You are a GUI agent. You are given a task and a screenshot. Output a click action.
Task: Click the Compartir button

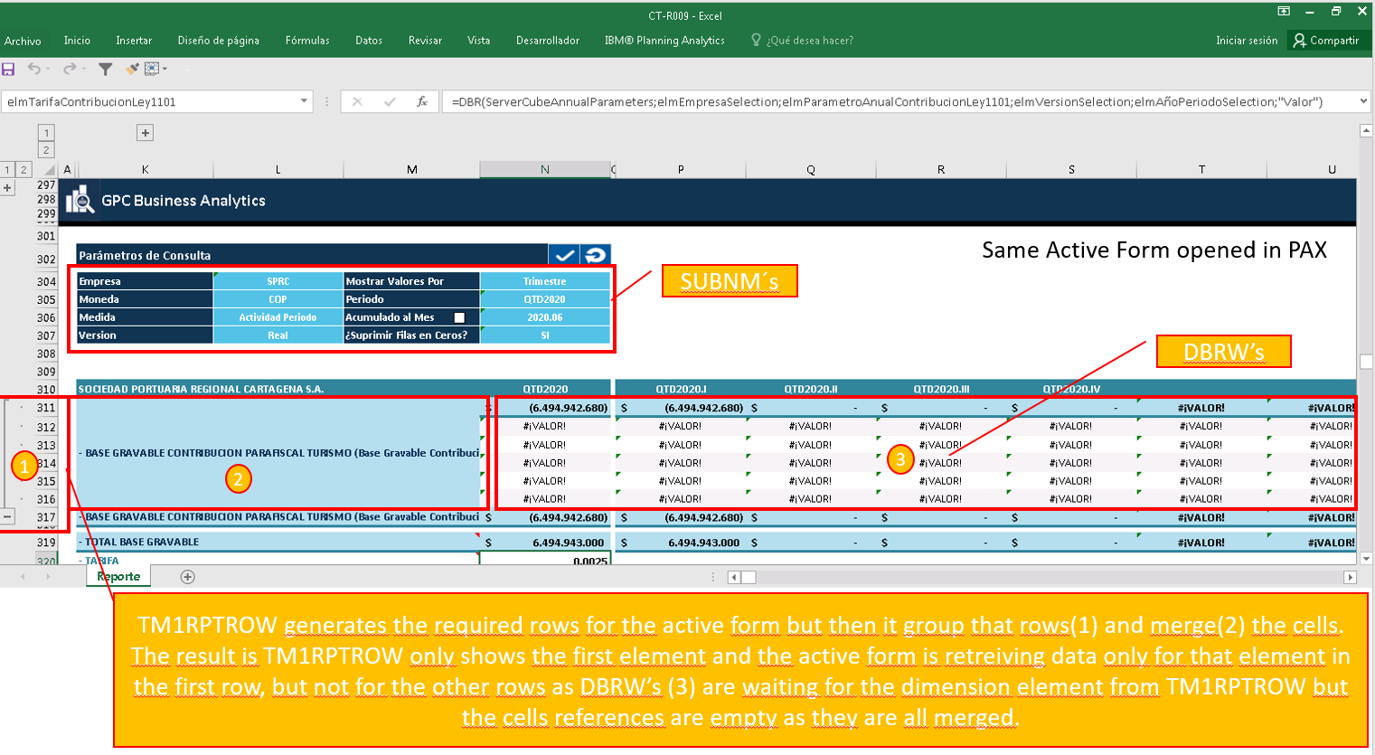[x=1326, y=41]
